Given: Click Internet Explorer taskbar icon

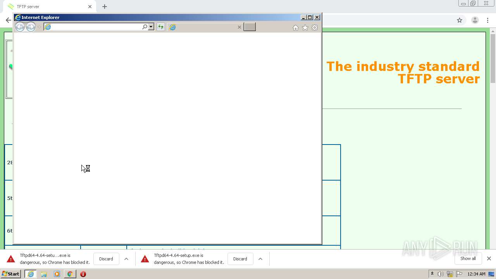Looking at the screenshot, I should [x=31, y=274].
